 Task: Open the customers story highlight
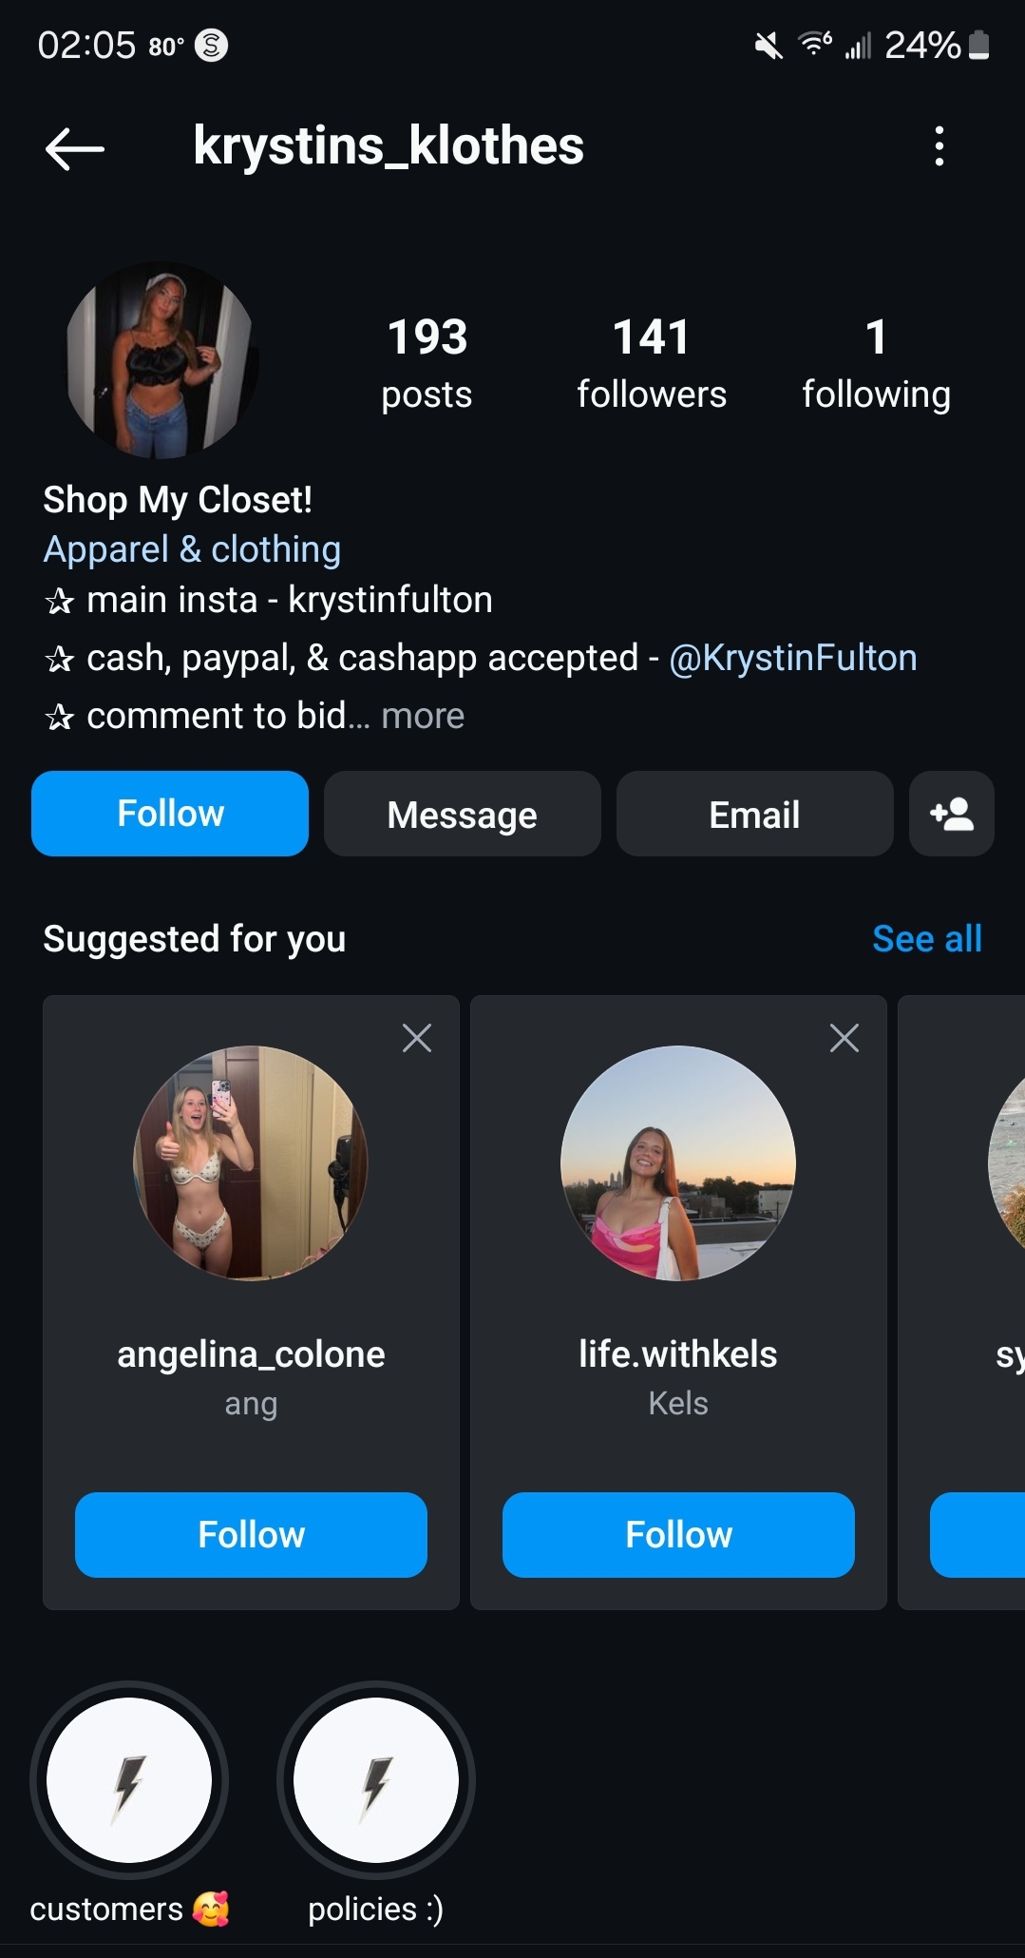(x=129, y=1779)
